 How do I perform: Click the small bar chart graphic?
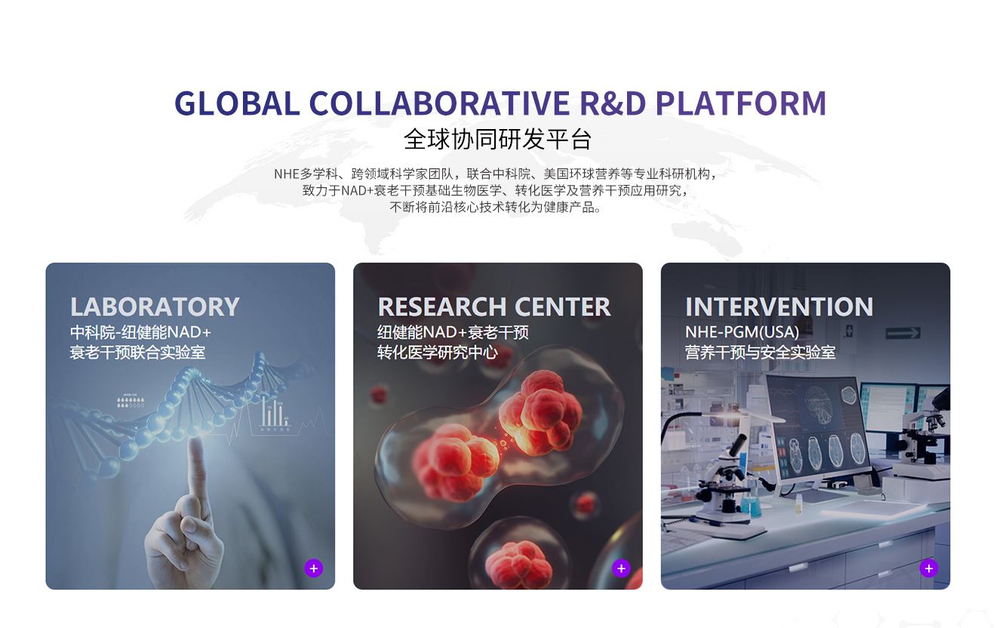click(273, 413)
